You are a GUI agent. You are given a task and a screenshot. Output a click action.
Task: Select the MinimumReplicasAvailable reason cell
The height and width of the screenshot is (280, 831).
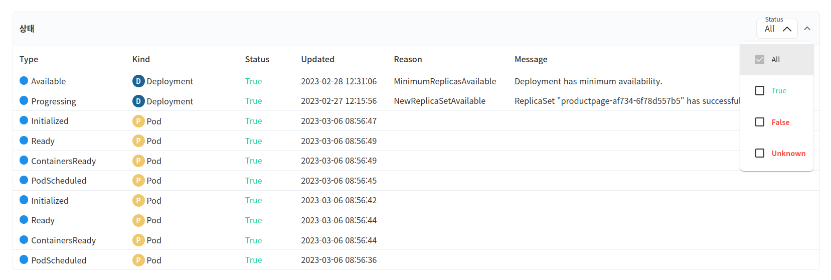445,81
